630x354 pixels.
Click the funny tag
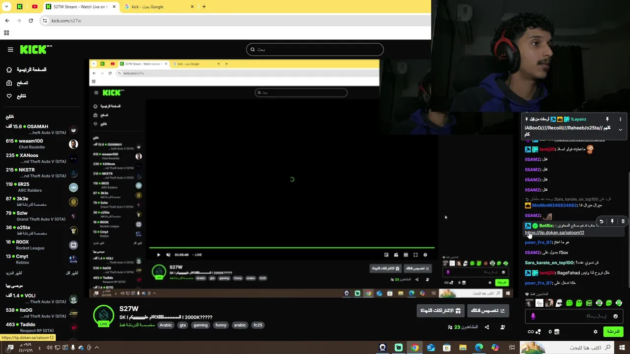click(x=221, y=325)
